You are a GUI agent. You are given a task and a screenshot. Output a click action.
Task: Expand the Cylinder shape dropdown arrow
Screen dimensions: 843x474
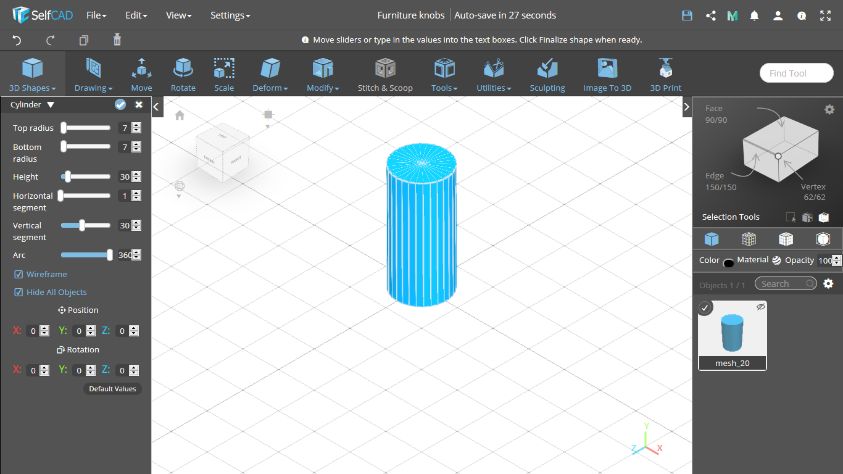pos(51,105)
